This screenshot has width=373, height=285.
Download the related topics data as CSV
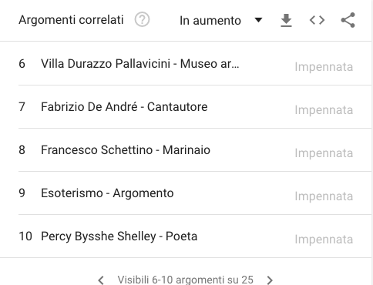(286, 20)
